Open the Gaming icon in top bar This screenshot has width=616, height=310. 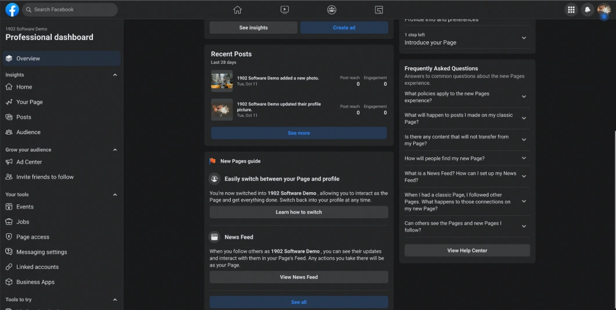(x=379, y=10)
